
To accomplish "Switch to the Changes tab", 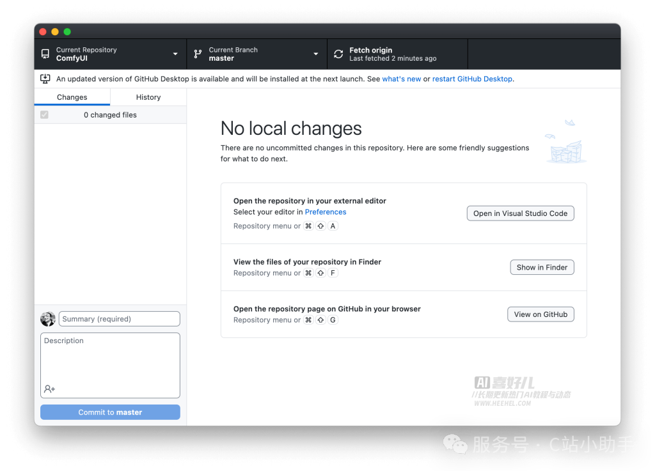I will 72,97.
